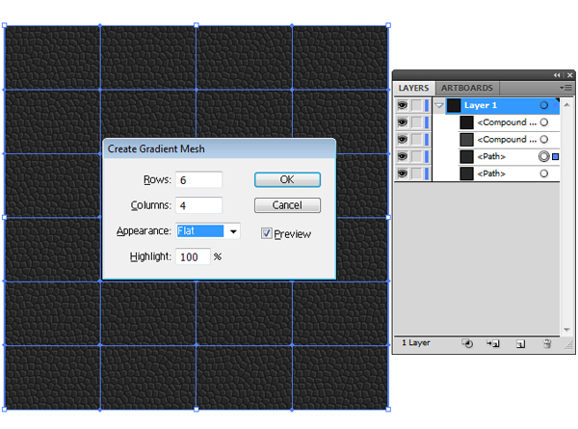Toggle lock box for the bottom Path row
578x429 pixels.
click(416, 174)
